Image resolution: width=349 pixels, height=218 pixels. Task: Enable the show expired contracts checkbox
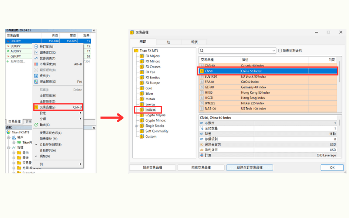tap(280, 51)
